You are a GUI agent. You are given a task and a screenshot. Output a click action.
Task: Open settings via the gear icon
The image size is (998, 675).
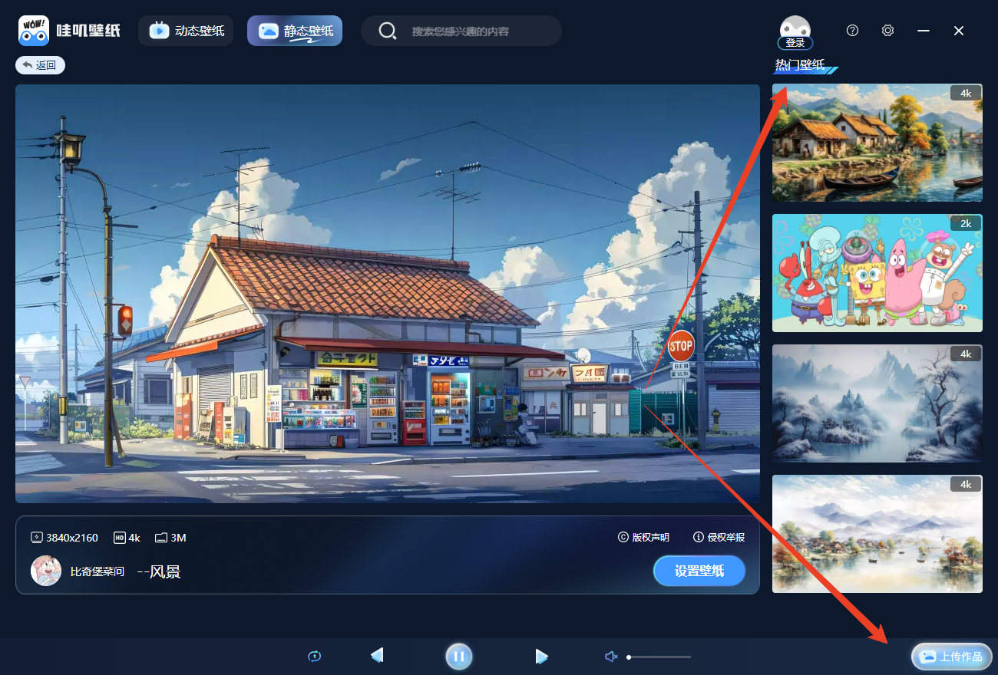pos(887,31)
